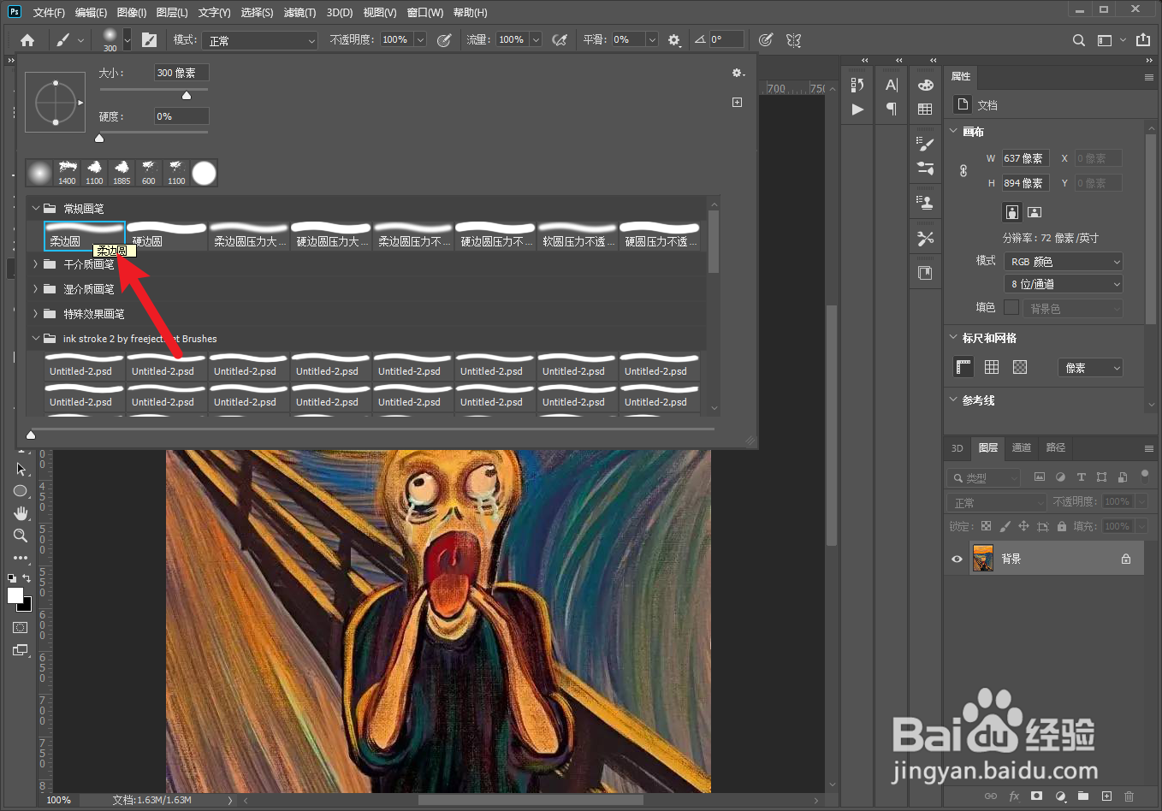Viewport: 1162px width, 811px height.
Task: Open the 文件(F) menu
Action: pos(49,12)
